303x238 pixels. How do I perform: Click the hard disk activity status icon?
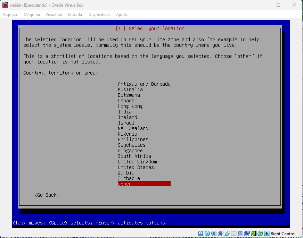(x=200, y=233)
